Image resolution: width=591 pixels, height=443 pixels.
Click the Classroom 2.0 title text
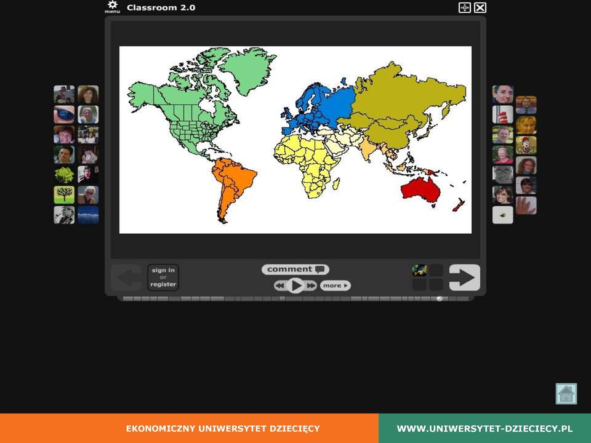click(x=161, y=7)
